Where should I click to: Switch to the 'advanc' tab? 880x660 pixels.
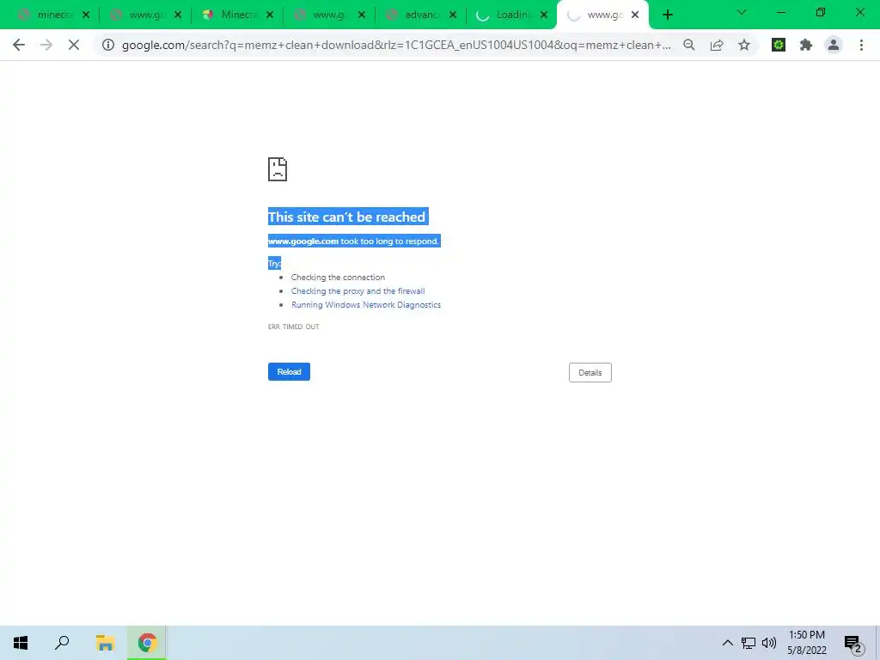pyautogui.click(x=419, y=15)
